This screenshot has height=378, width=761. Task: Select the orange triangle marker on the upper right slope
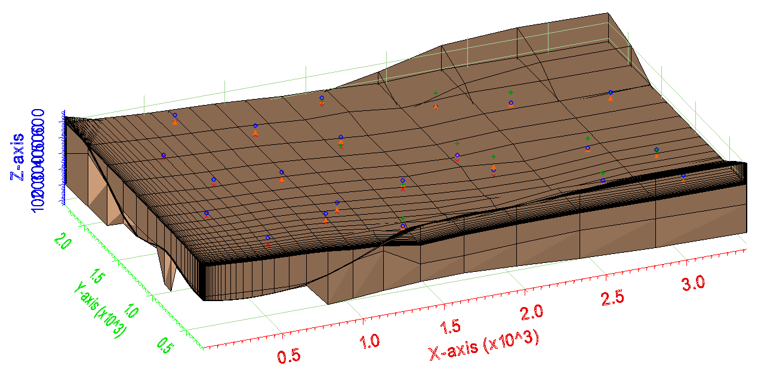pyautogui.click(x=610, y=98)
